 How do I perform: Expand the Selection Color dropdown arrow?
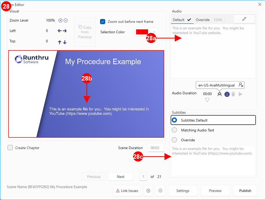click(154, 32)
